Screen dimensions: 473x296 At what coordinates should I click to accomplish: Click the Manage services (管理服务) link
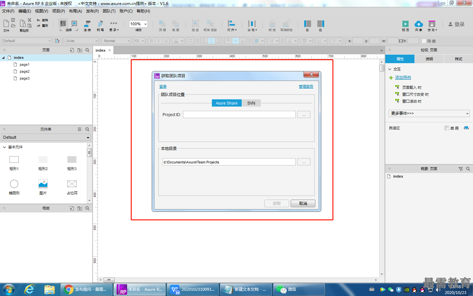point(306,86)
